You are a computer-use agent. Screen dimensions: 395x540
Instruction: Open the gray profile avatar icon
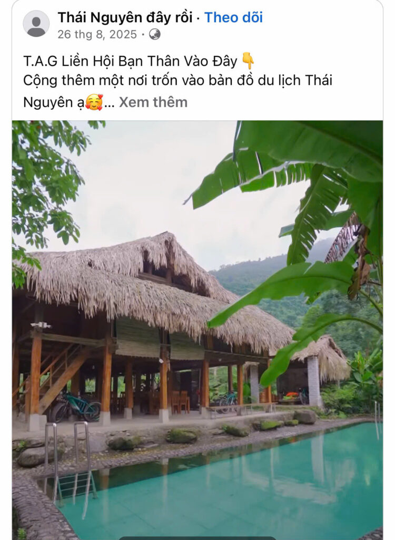(x=36, y=24)
